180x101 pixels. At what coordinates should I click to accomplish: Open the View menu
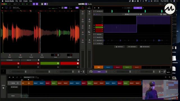tap(31, 1)
